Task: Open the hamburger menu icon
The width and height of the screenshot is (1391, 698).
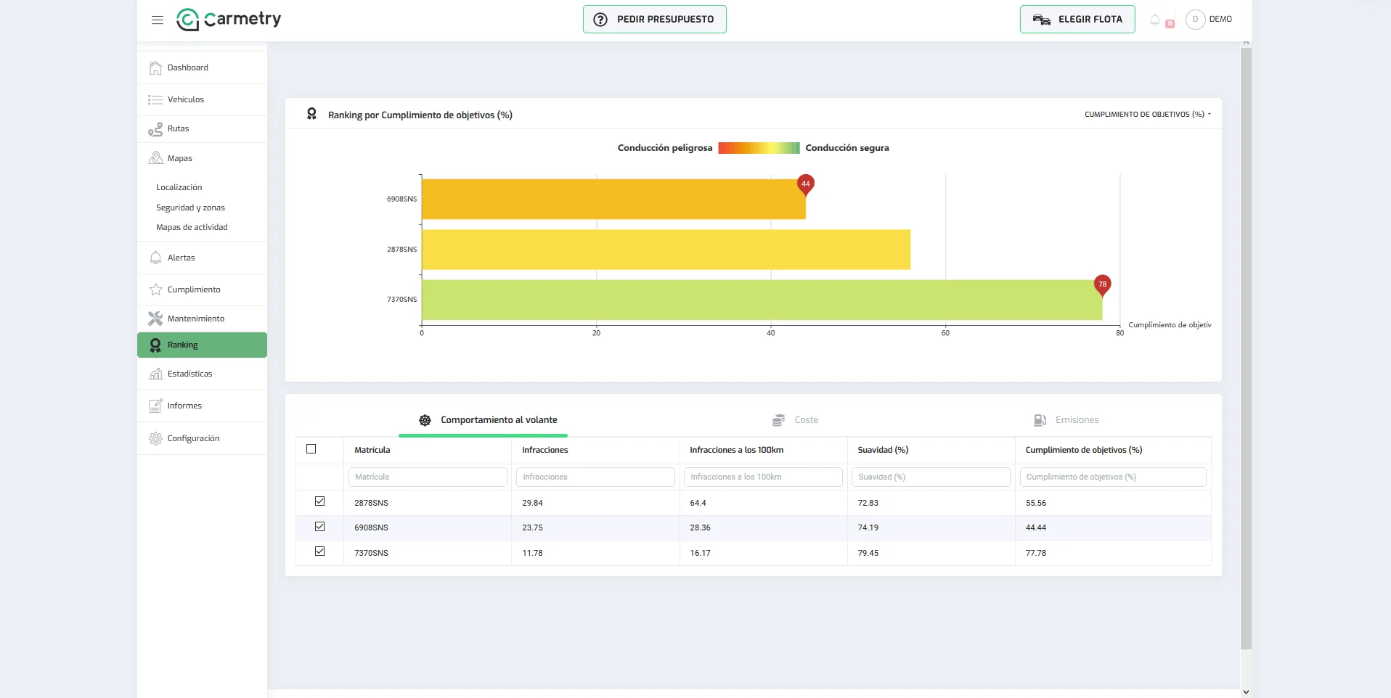Action: click(158, 20)
